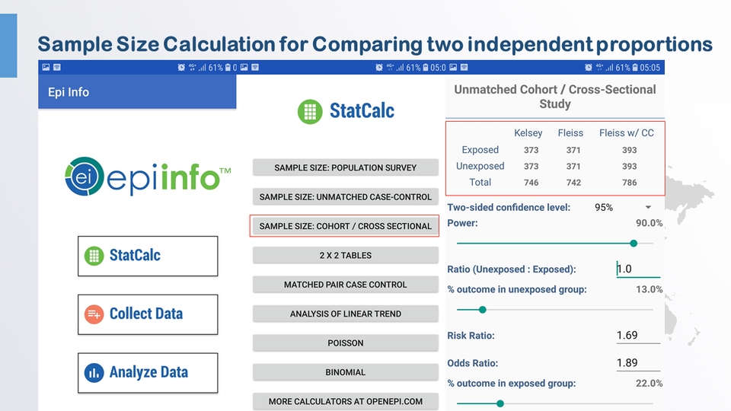
Task: Open Matched Pair Case Control calculator
Action: coord(346,284)
